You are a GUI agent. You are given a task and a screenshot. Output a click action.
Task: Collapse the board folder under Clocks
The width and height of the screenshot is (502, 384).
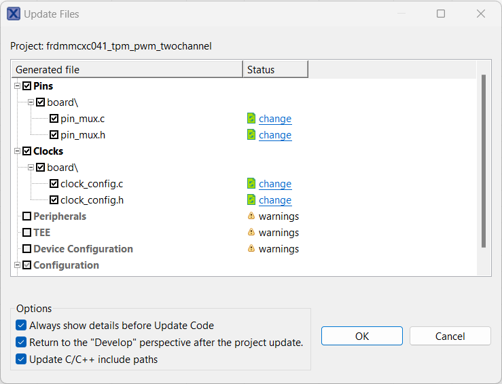click(x=31, y=168)
